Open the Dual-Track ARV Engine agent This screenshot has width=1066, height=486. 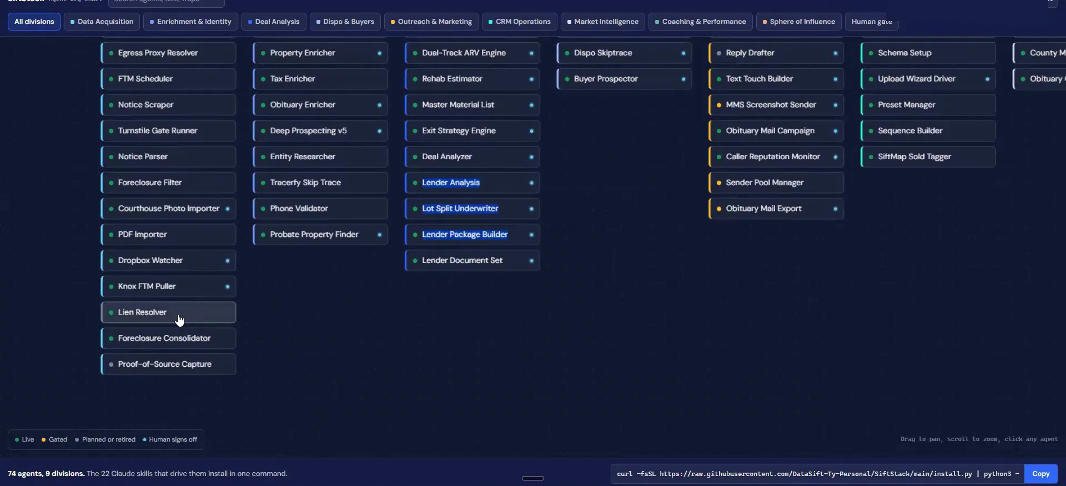tap(472, 53)
